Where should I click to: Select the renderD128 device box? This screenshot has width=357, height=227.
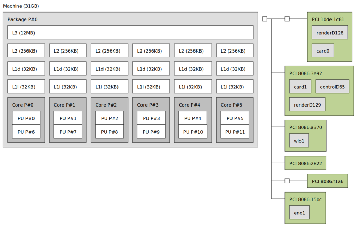tap(330, 32)
